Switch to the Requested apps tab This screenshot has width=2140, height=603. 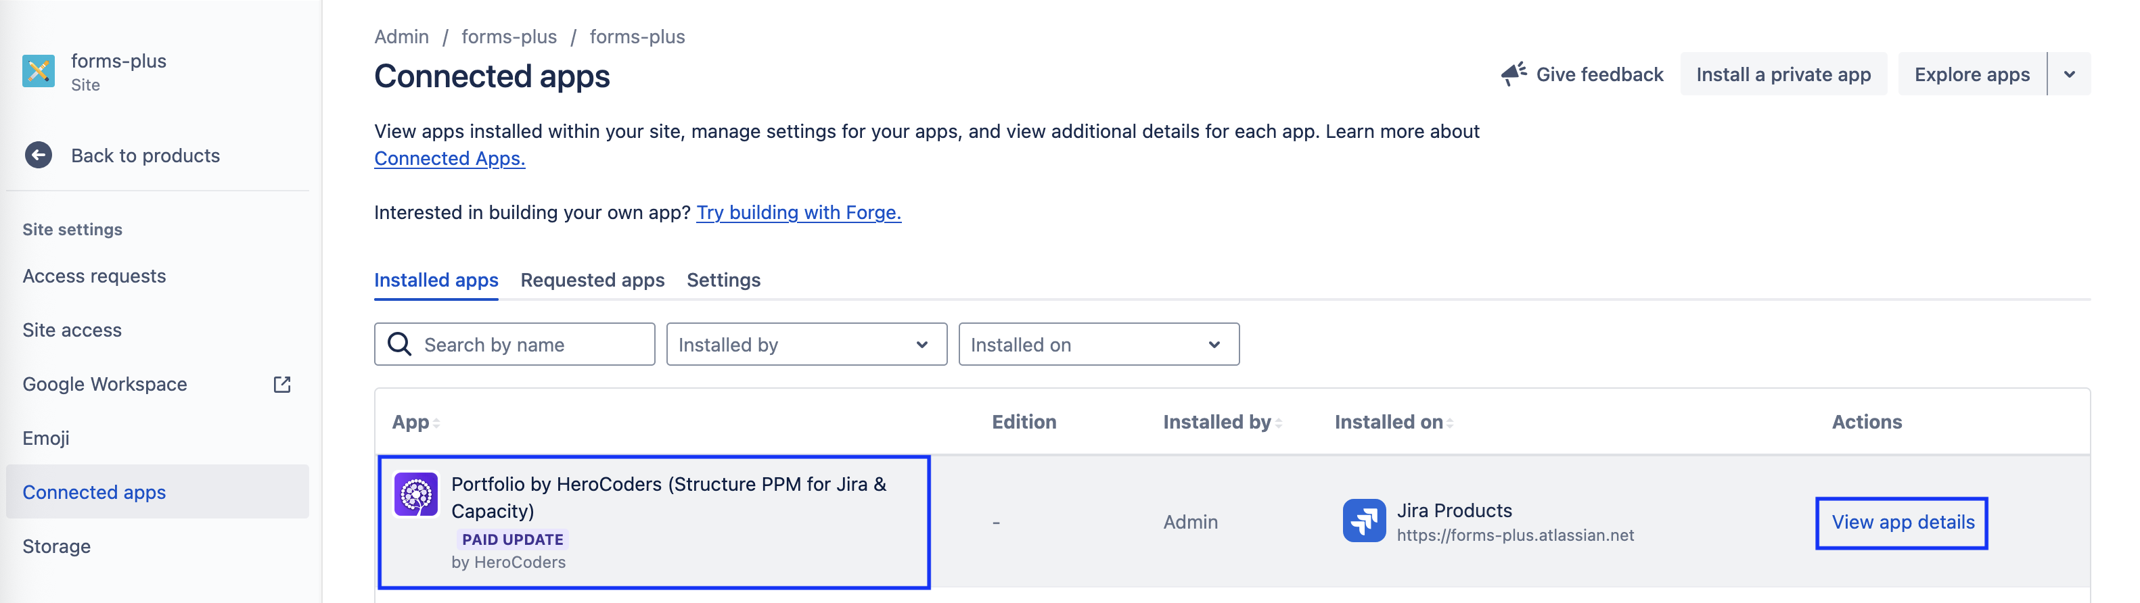[592, 280]
